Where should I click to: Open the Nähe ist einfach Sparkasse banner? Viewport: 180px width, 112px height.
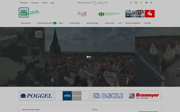(140, 14)
